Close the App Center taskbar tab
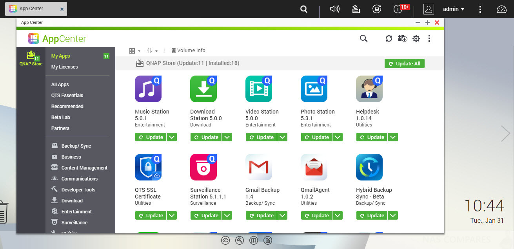514x249 pixels. click(x=62, y=9)
